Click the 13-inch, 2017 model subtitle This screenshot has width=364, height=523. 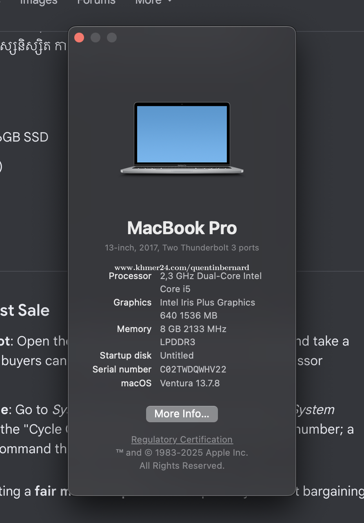coord(182,248)
